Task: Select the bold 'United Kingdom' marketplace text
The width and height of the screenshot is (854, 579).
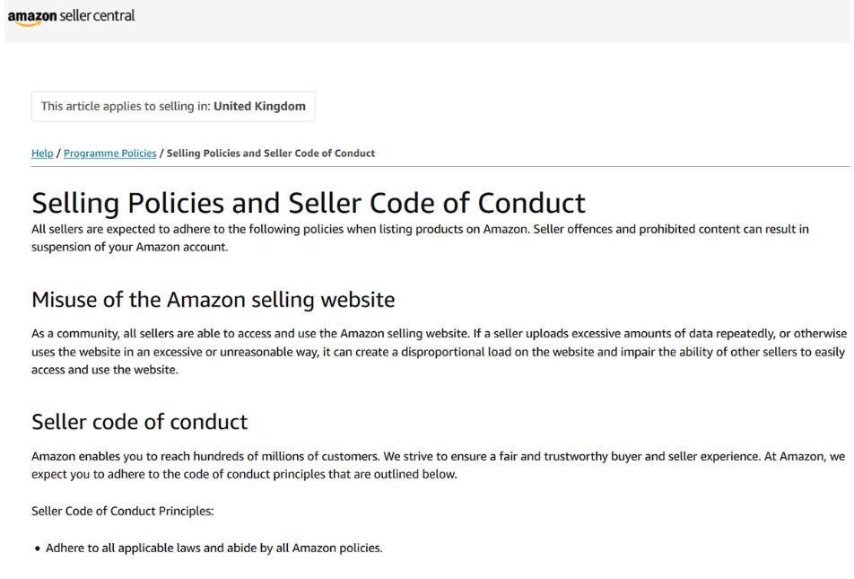Action: pos(259,106)
